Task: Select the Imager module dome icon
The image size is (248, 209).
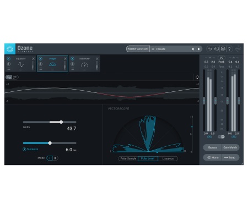Action: click(x=52, y=64)
